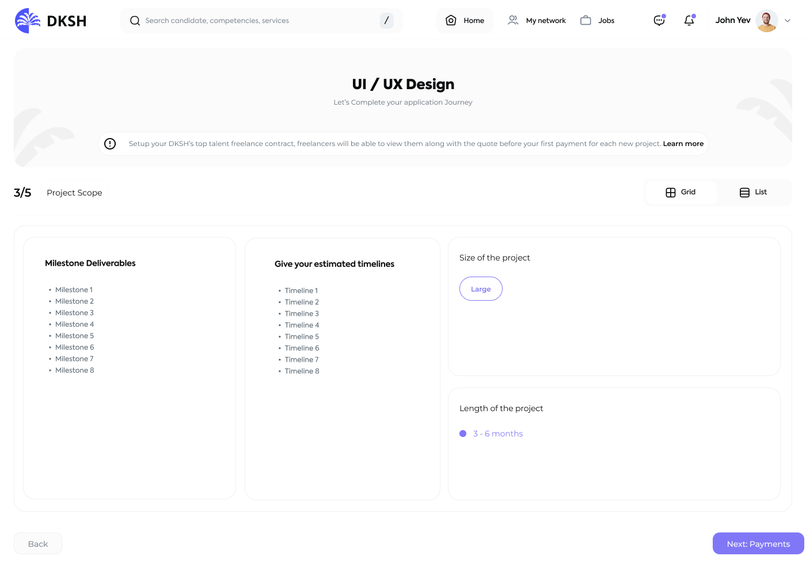The width and height of the screenshot is (806, 575).
Task: Click Timeline 5 list item
Action: tap(302, 336)
